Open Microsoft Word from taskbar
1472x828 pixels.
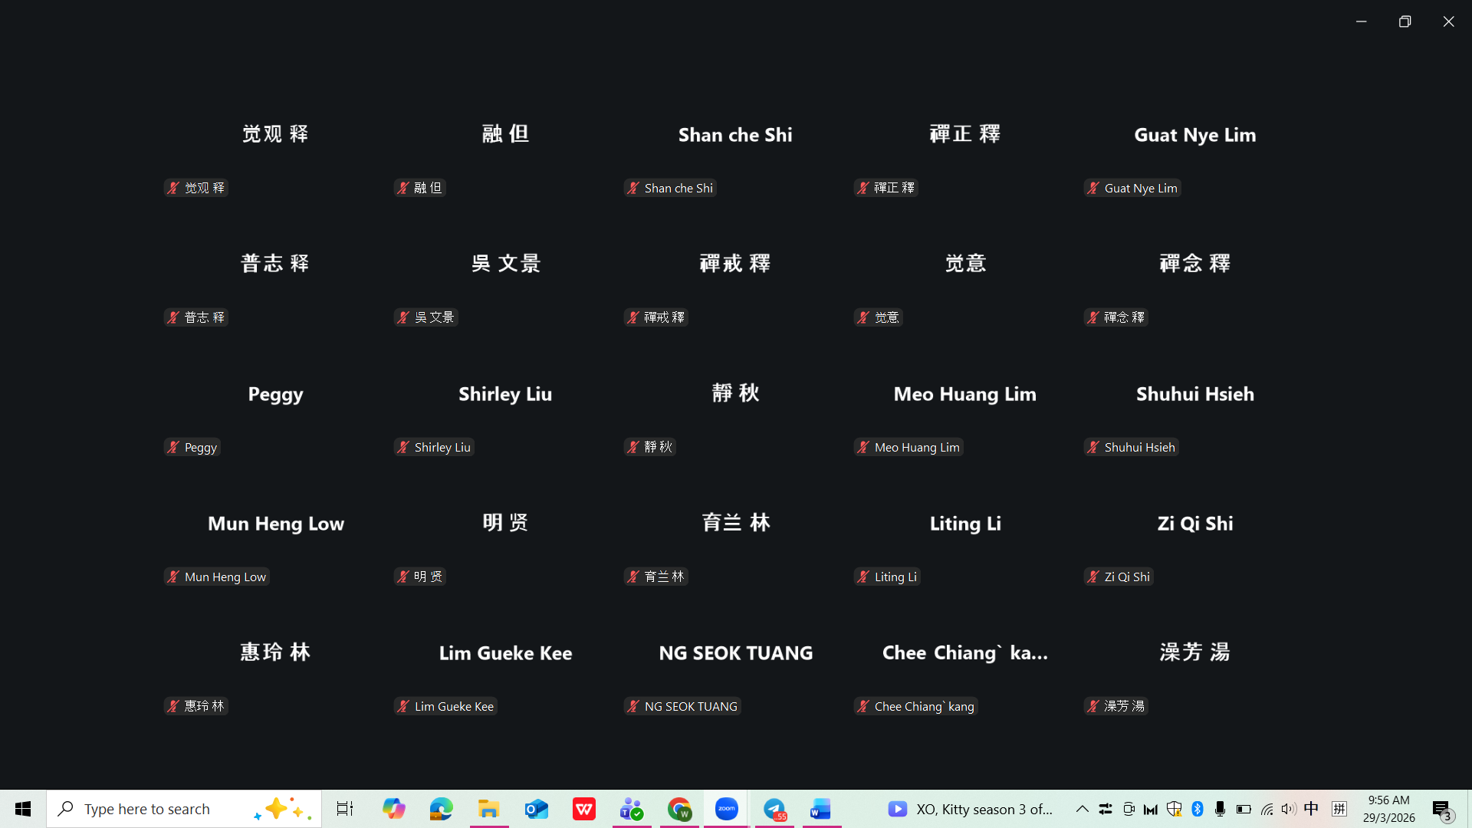tap(821, 809)
